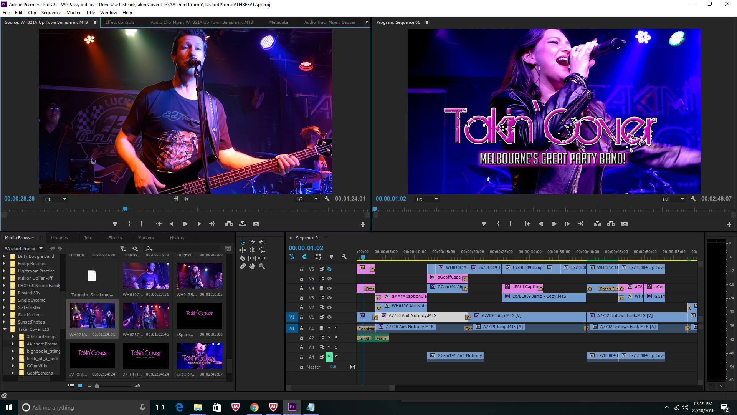Open AA short Promo folder dropdown
The width and height of the screenshot is (737, 415).
point(23,249)
